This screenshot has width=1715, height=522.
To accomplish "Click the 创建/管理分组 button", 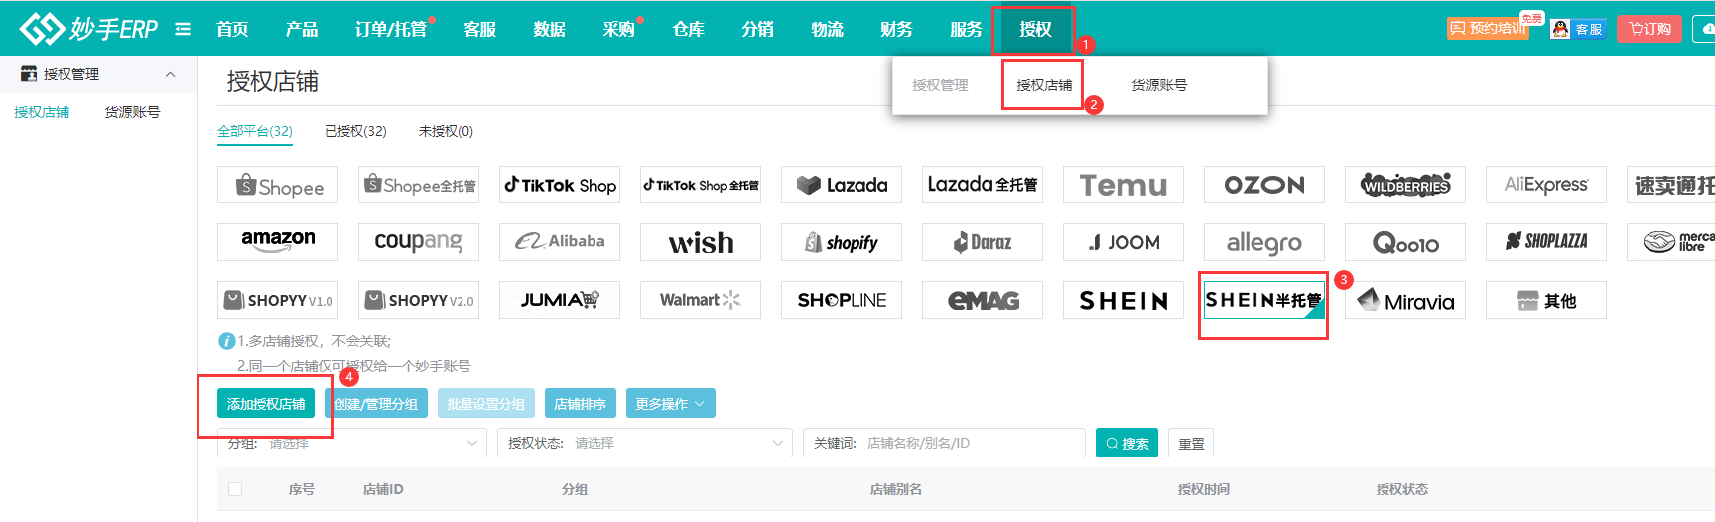I will click(376, 403).
